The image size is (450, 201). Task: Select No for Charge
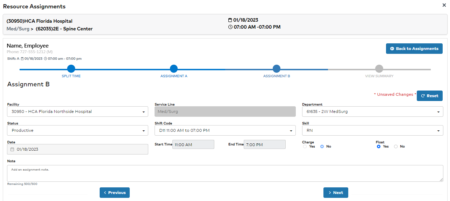click(322, 146)
